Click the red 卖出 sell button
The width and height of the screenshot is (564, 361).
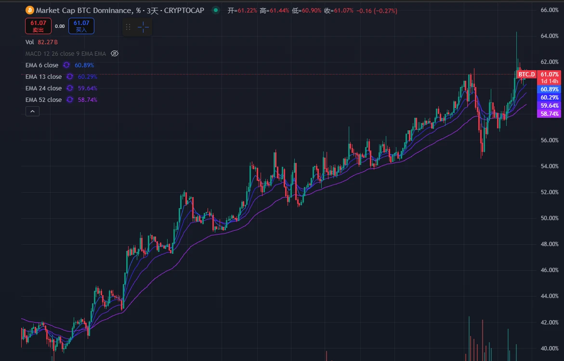tap(38, 26)
